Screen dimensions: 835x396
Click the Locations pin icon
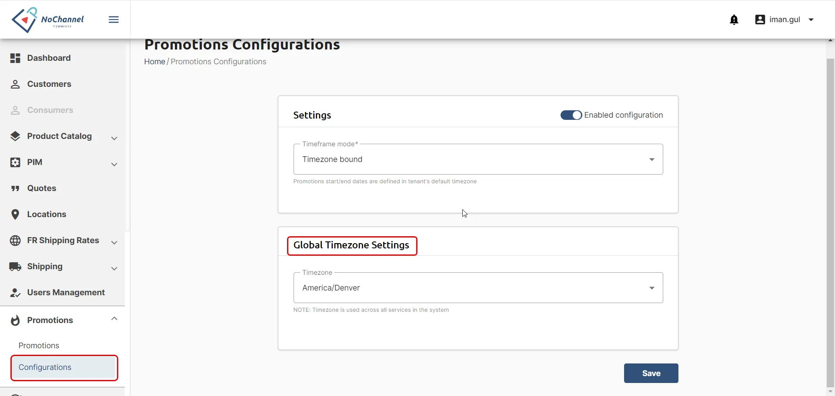[x=15, y=214]
